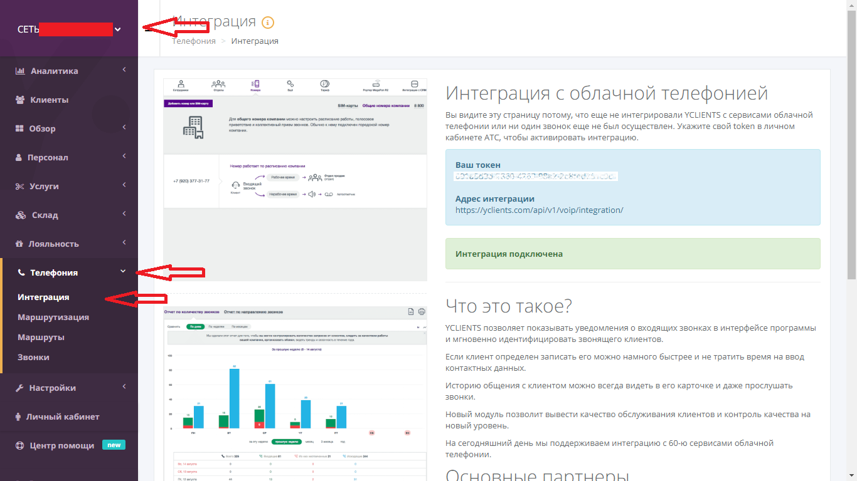
Task: Click the Телефония breadcrumb link
Action: (193, 41)
